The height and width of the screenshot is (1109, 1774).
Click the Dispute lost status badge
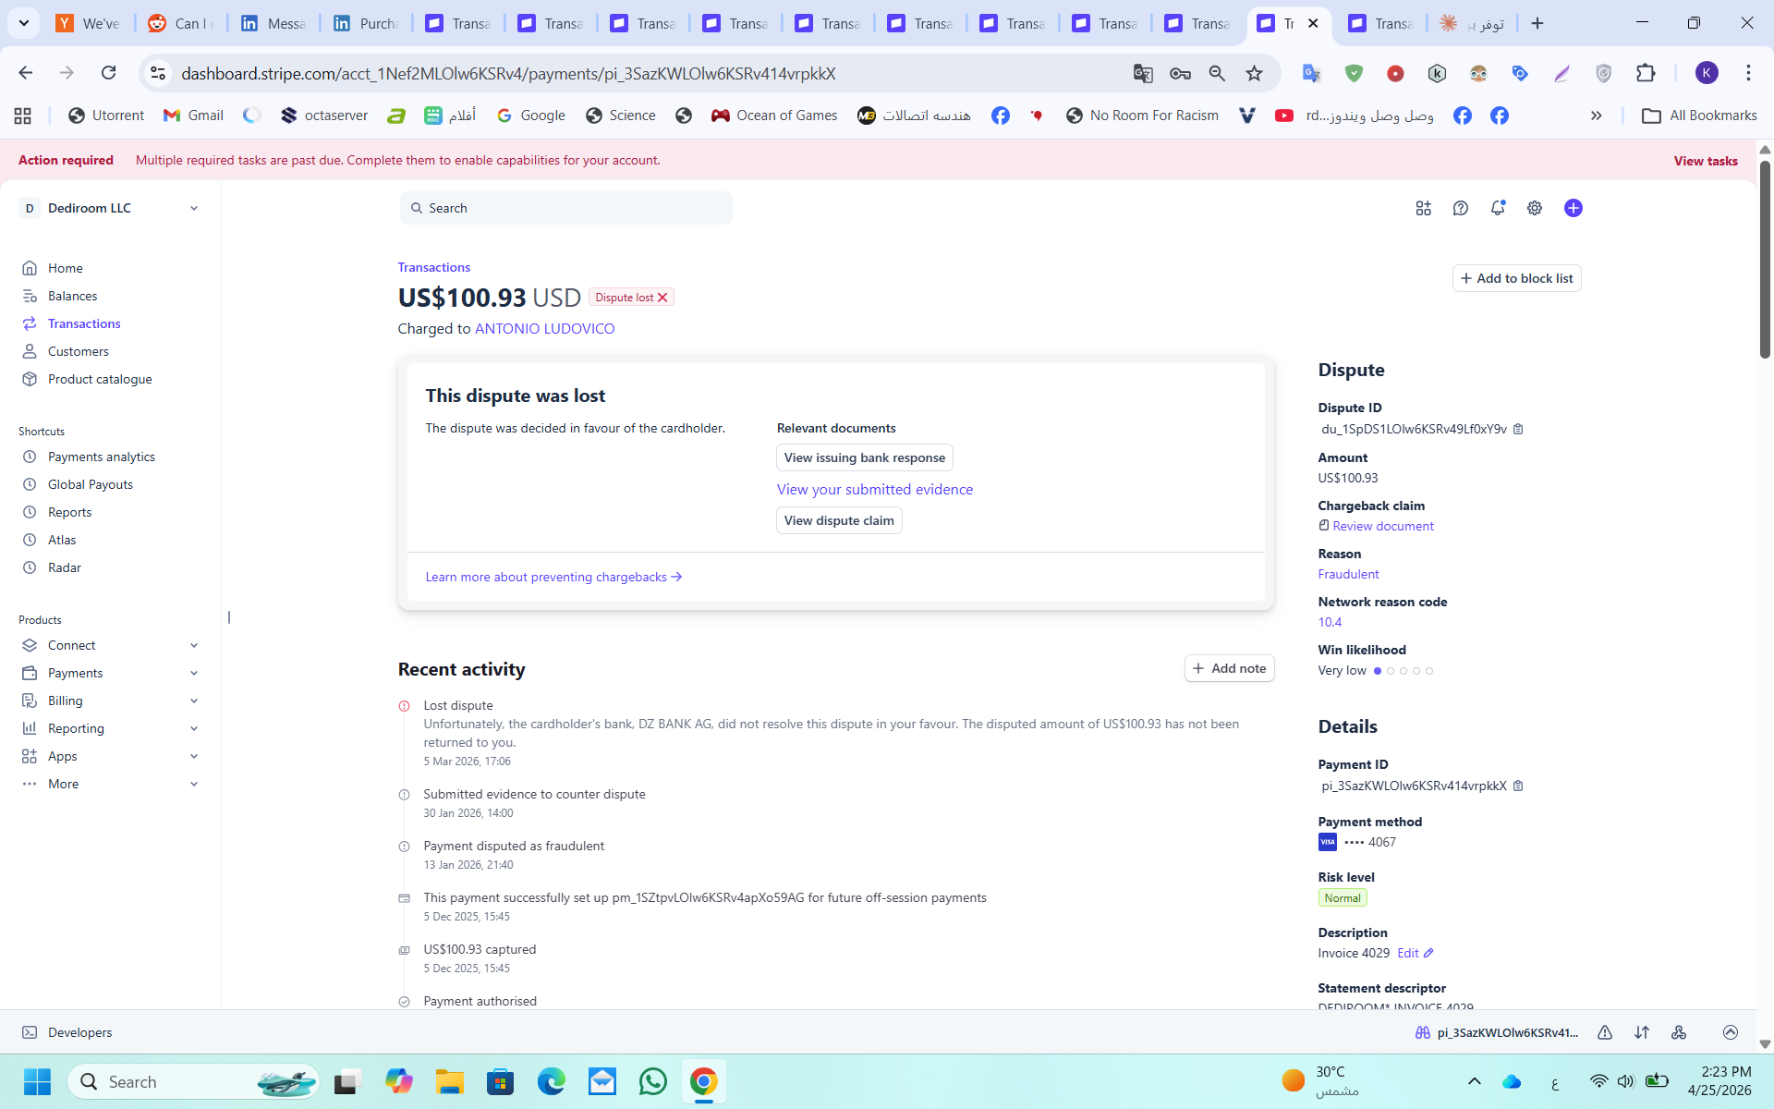point(631,298)
